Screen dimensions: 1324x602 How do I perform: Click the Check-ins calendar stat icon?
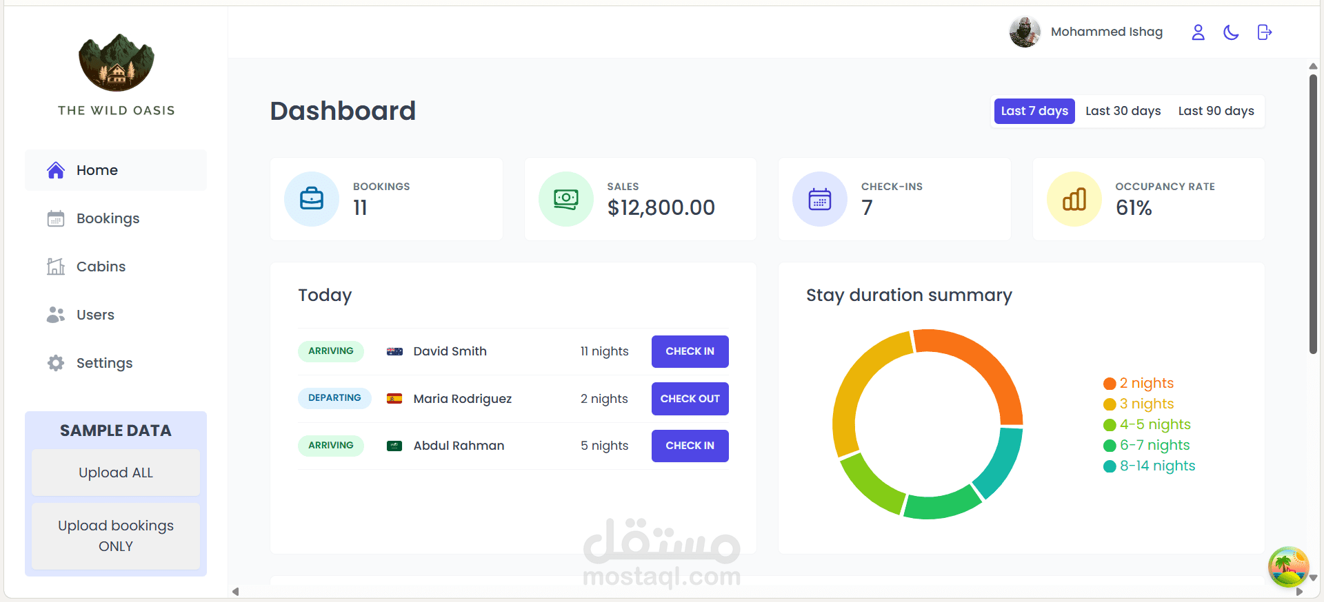click(x=820, y=199)
